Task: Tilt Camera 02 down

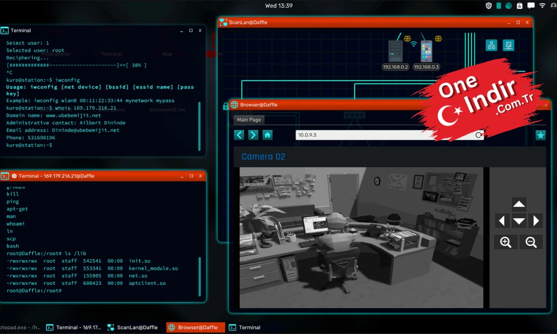Action: point(519,221)
